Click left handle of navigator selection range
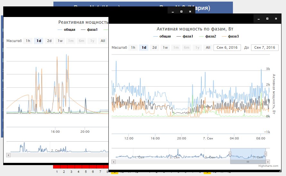 pos(230,154)
